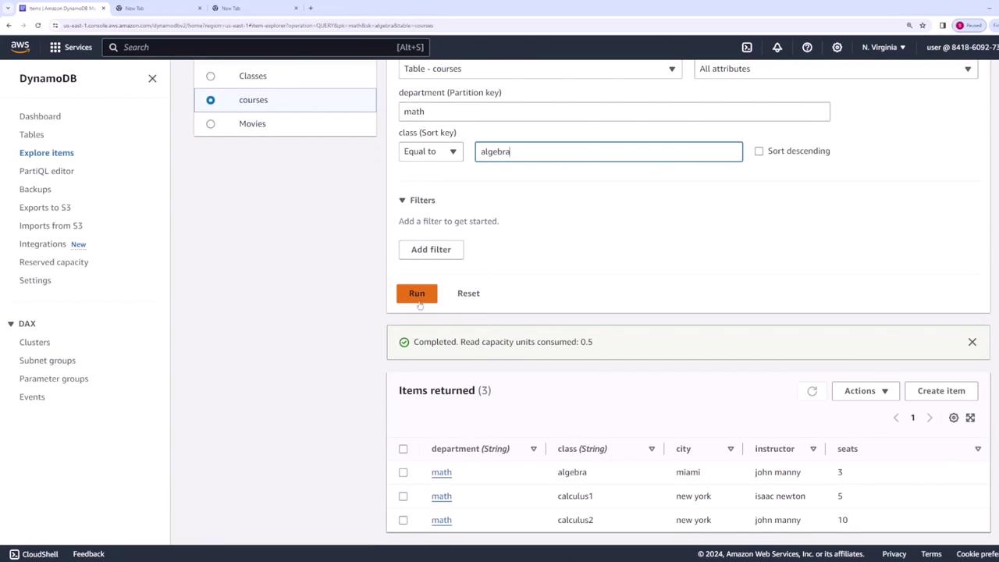Open PartiQL editor in the sidebar

[x=47, y=171]
